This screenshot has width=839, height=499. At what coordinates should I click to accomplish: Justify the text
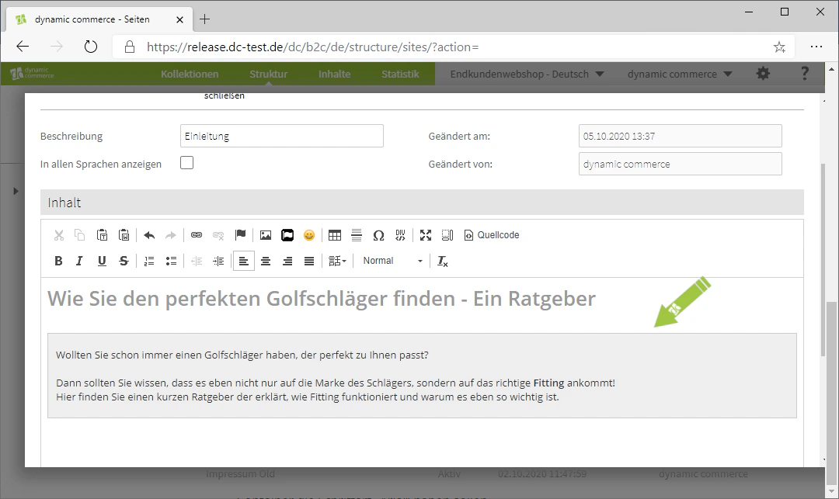point(309,261)
